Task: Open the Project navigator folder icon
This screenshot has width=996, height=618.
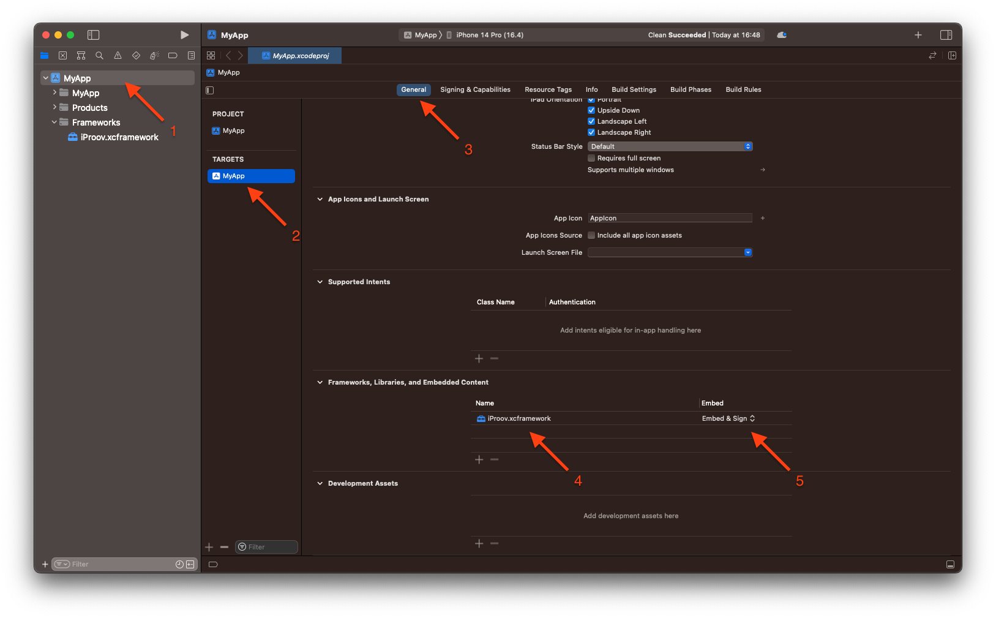Action: point(44,55)
